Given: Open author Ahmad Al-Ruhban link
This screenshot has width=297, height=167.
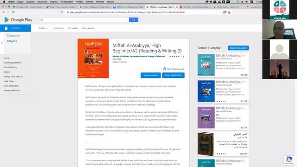Looking at the screenshot, I should [x=121, y=57].
